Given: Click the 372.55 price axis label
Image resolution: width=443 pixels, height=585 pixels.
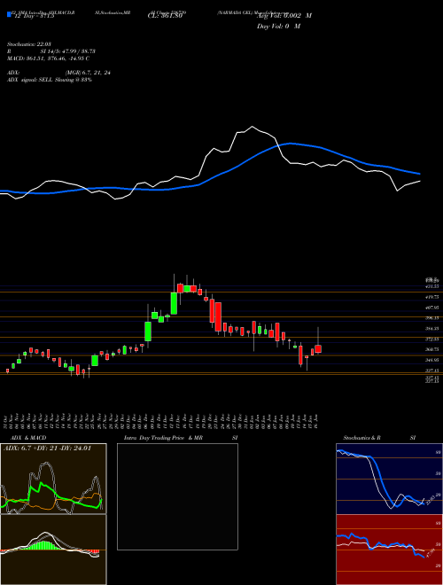Looking at the screenshot, I should tap(432, 339).
